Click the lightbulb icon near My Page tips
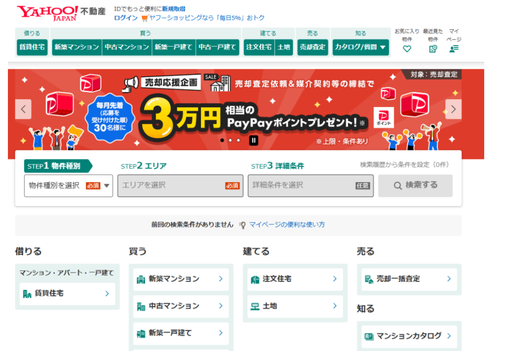507x351 pixels. pyautogui.click(x=243, y=225)
